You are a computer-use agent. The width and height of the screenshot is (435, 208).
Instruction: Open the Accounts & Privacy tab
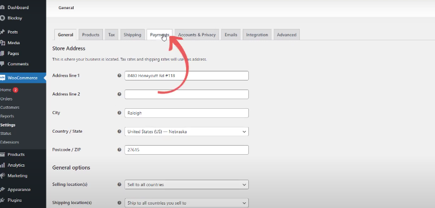(197, 35)
